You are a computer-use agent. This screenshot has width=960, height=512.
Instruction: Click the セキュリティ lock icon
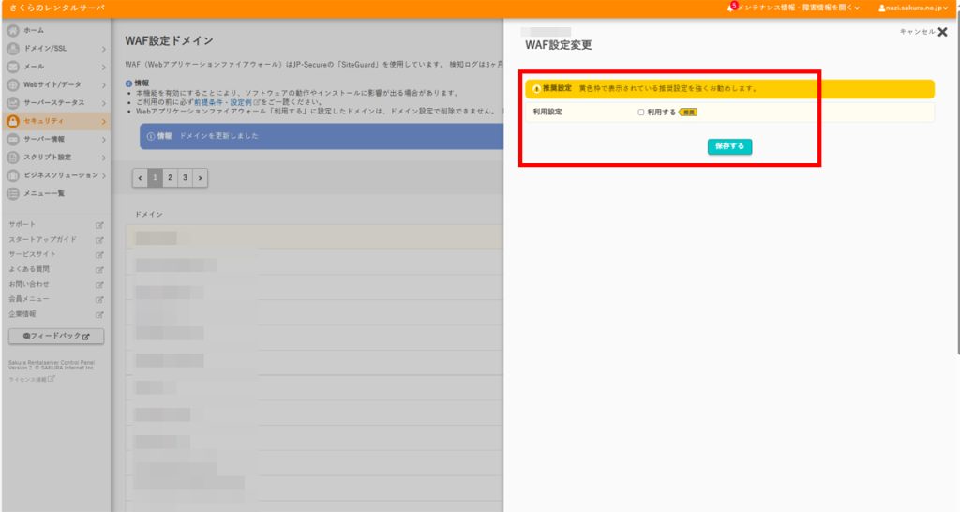[x=13, y=121]
